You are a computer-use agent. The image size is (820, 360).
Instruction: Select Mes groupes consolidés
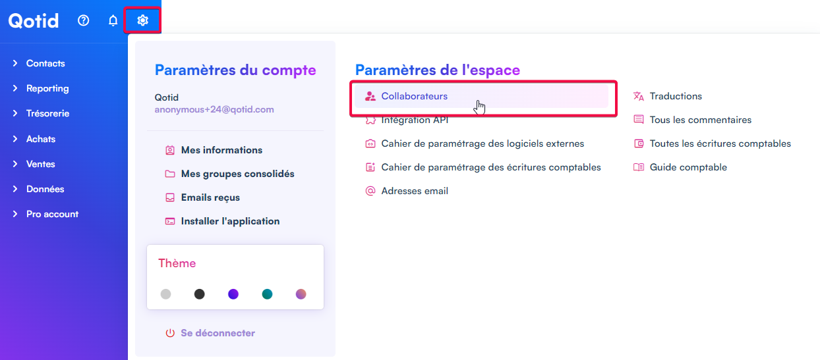[x=237, y=174]
